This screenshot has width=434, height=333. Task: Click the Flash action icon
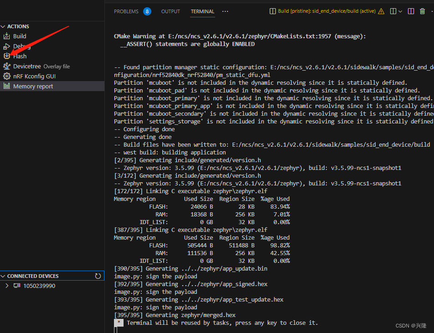pos(7,56)
